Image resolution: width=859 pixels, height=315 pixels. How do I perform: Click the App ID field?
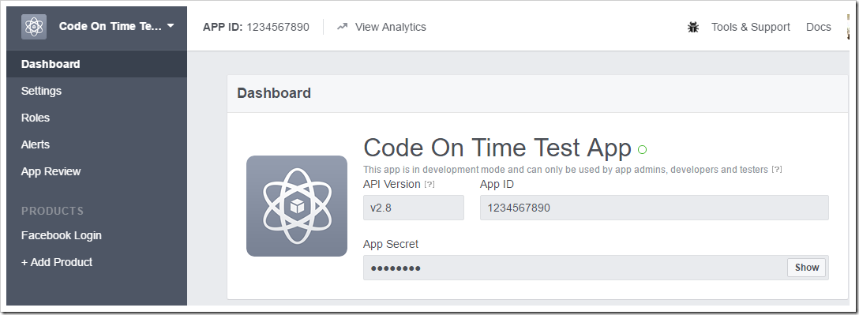click(x=654, y=208)
